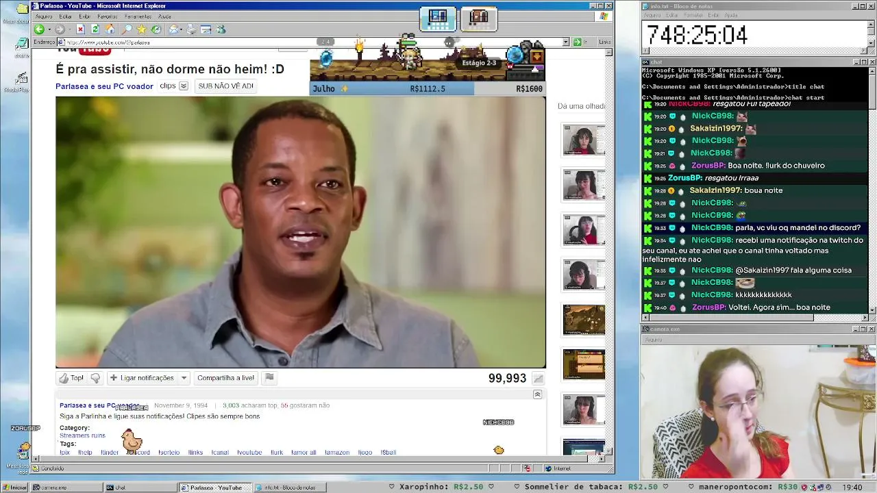
Task: Switch to info.txt Notepad on the taskbar
Action: pos(290,488)
